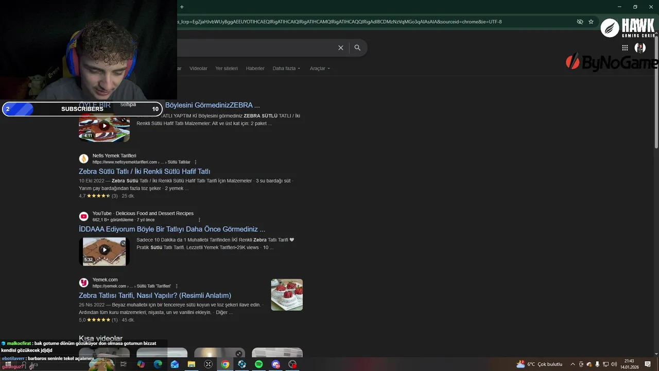Open File Explorer from the taskbar
Viewport: 659px width, 371px height.
[x=192, y=364]
